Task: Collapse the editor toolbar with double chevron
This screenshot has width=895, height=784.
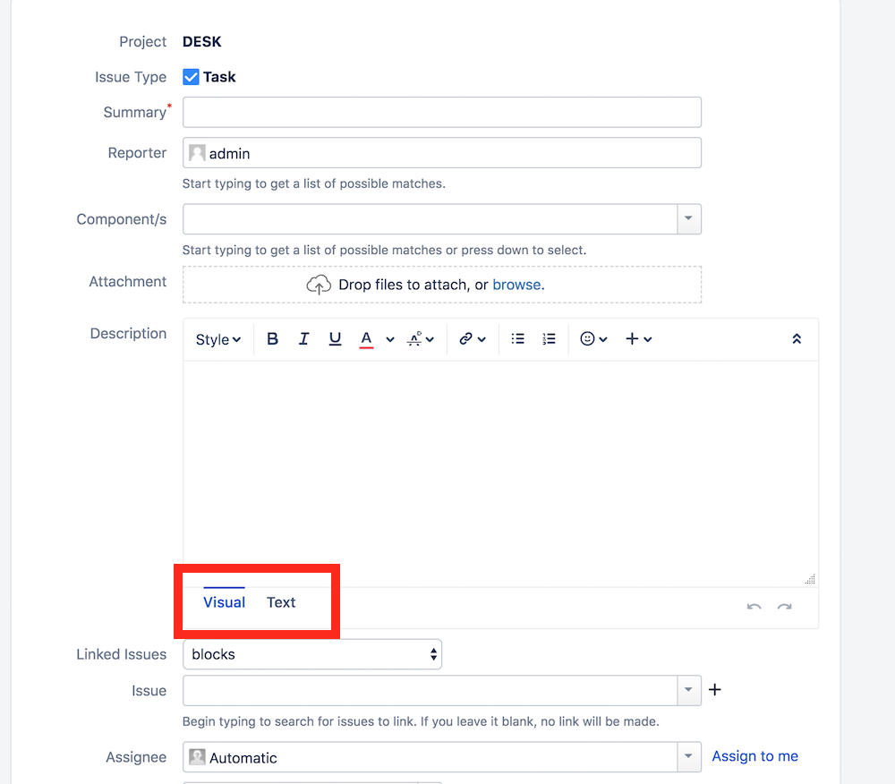Action: tap(797, 338)
